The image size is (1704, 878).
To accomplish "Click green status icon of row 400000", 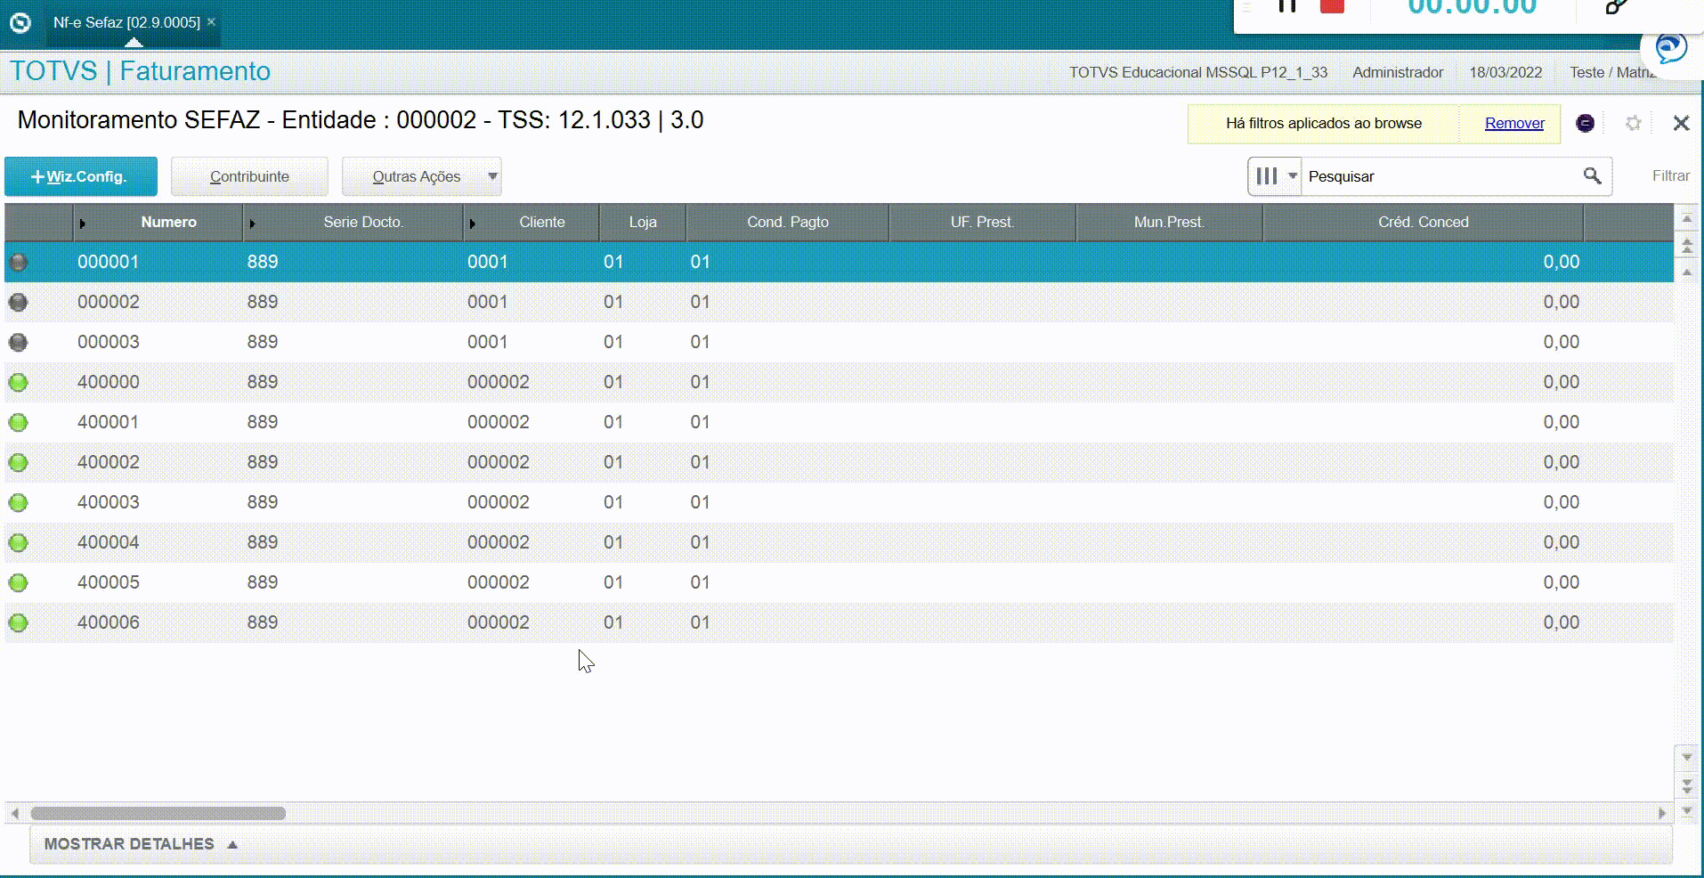I will pos(18,382).
